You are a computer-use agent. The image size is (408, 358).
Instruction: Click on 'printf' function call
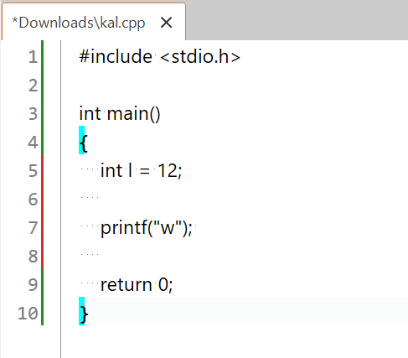tap(124, 228)
